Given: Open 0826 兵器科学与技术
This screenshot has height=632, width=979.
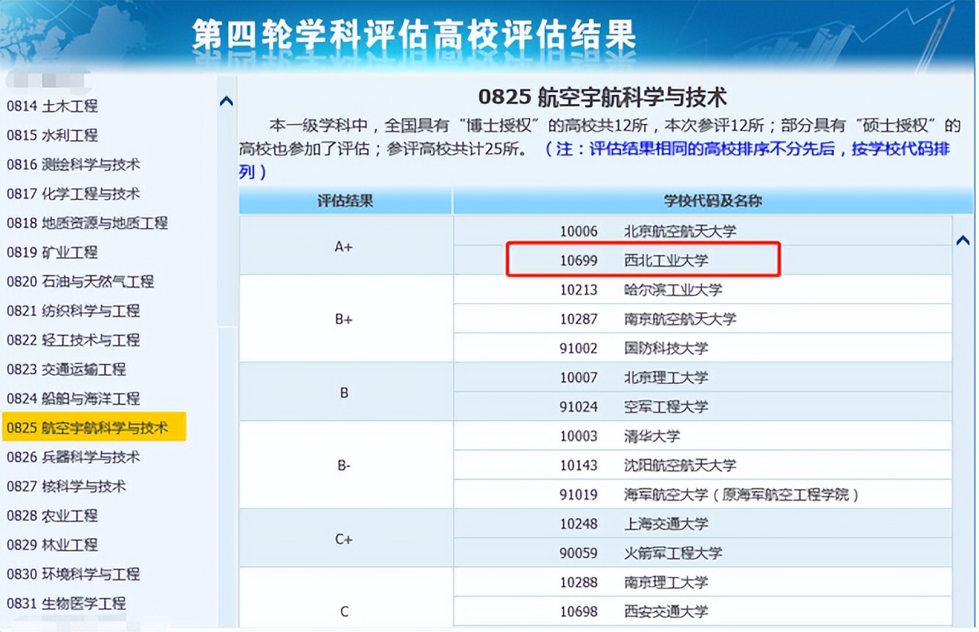Looking at the screenshot, I should tap(73, 457).
